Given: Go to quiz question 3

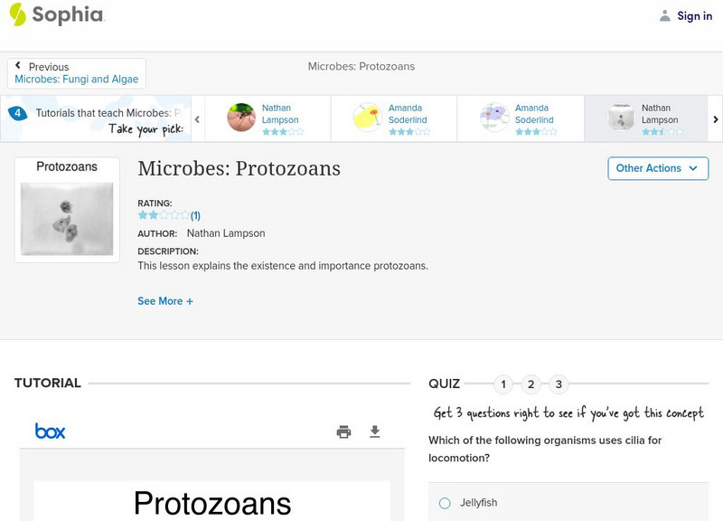Looking at the screenshot, I should (559, 384).
